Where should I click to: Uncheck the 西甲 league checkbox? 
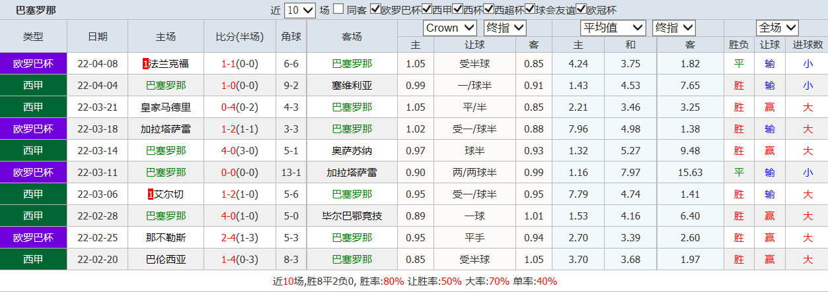pos(427,9)
